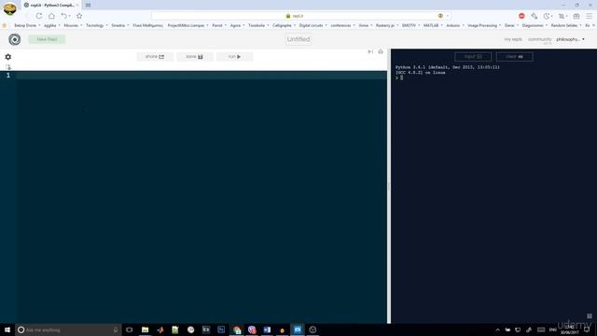Open the EMOTIV bookmark folder
Screen dimensions: 597x336
tap(410, 25)
